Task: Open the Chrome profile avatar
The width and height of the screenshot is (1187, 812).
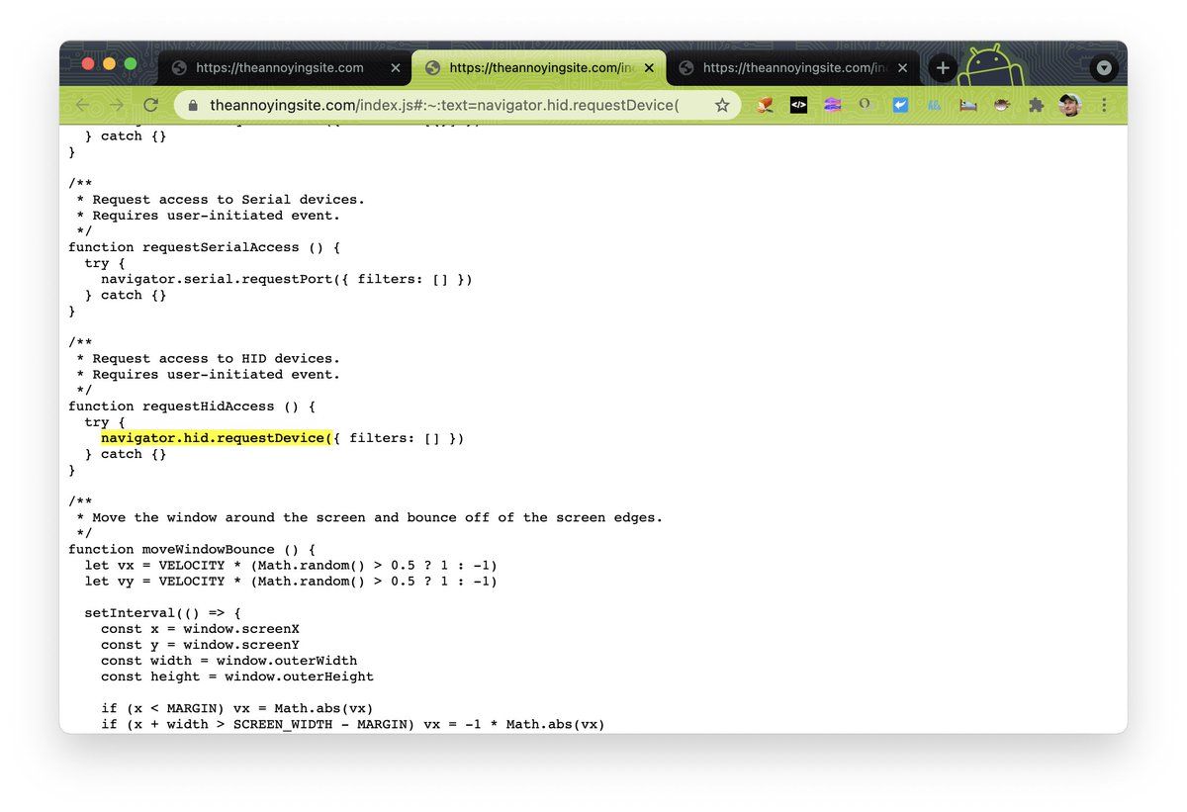Action: pos(1069,104)
